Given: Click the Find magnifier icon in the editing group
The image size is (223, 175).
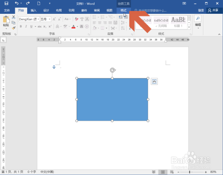Looking at the screenshot, I should pos(198,18).
